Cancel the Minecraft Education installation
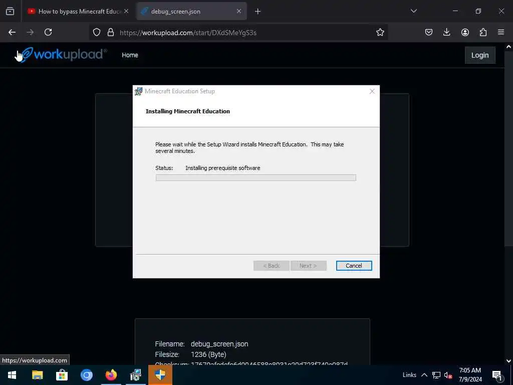This screenshot has width=513, height=385. click(354, 266)
